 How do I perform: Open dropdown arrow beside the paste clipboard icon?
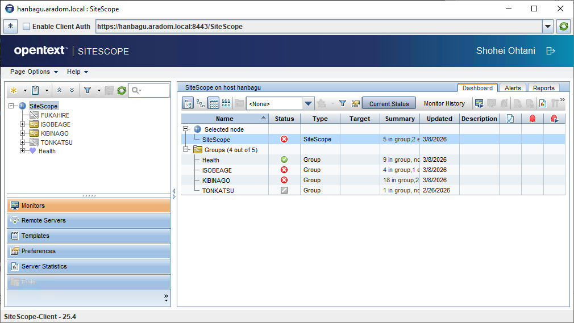[47, 91]
